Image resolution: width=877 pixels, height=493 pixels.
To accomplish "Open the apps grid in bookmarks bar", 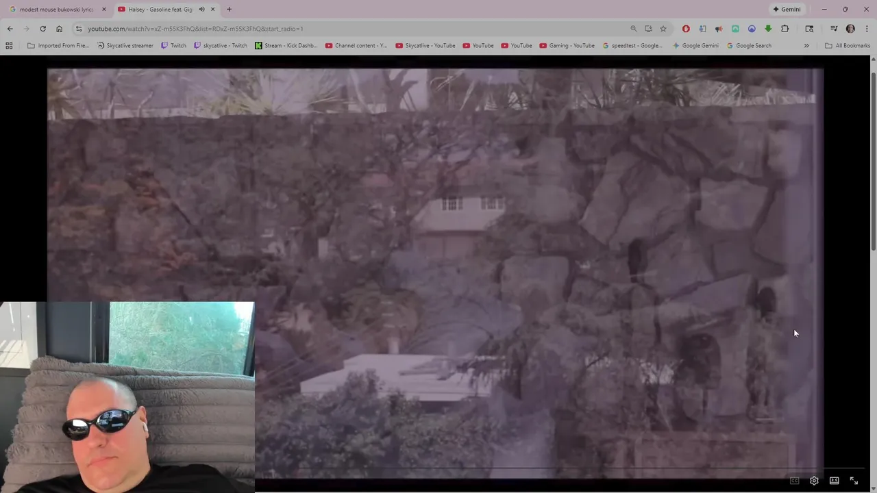I will (x=9, y=46).
